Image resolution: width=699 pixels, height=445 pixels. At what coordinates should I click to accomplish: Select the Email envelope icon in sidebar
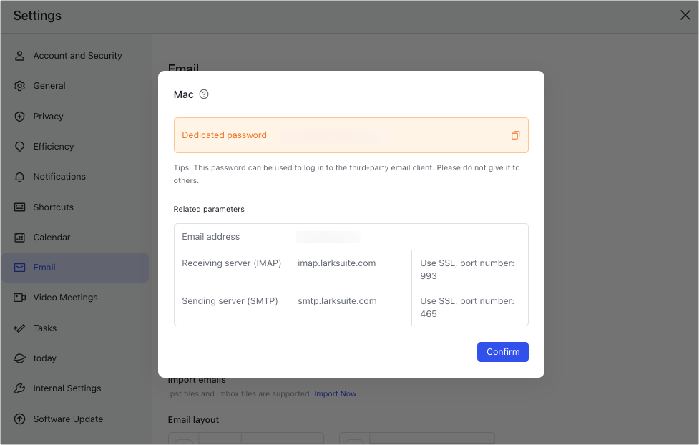pos(21,267)
